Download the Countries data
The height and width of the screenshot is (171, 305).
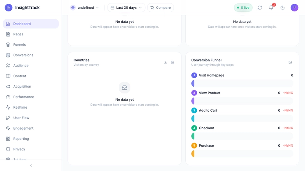[x=165, y=62]
